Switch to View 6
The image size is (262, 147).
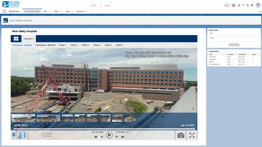119,45
